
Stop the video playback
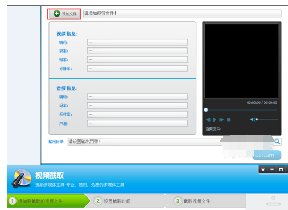click(x=229, y=120)
